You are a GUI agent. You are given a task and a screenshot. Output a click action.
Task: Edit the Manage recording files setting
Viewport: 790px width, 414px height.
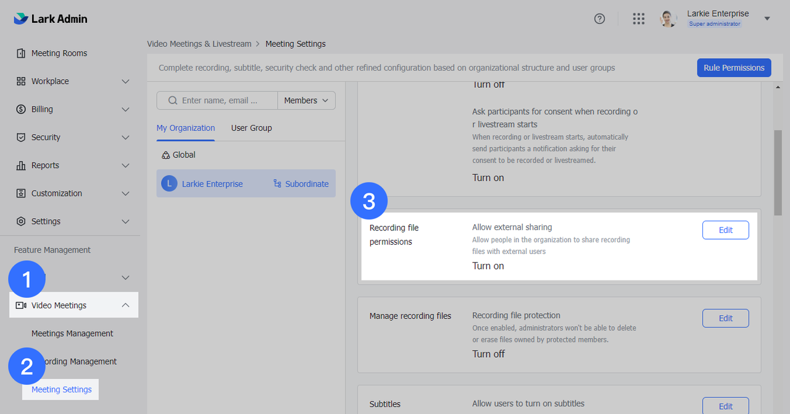tap(725, 318)
